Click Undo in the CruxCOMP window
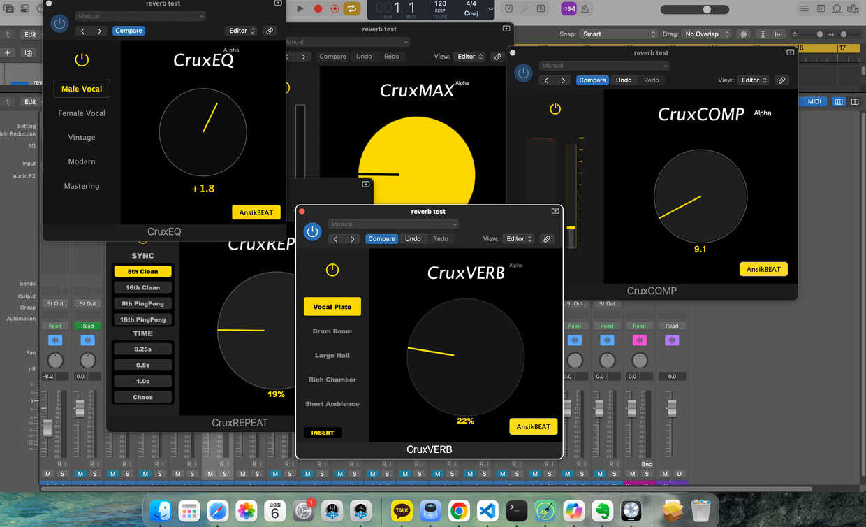 point(624,80)
